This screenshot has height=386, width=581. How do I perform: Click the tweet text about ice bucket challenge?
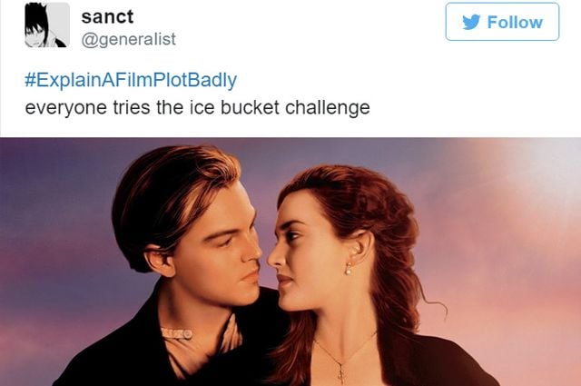click(198, 108)
